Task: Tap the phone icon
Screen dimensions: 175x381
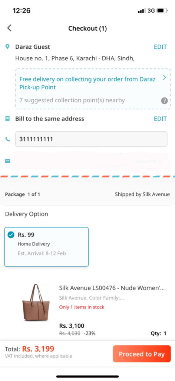Action: click(x=7, y=139)
